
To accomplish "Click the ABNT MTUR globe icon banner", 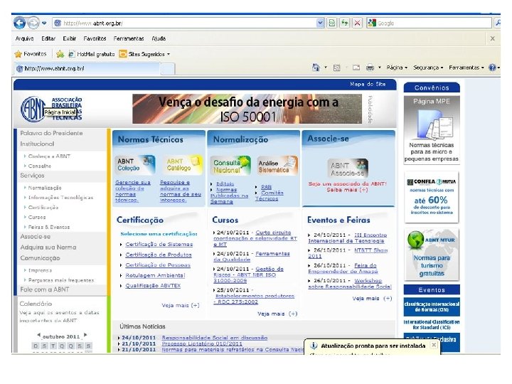I will (432, 255).
